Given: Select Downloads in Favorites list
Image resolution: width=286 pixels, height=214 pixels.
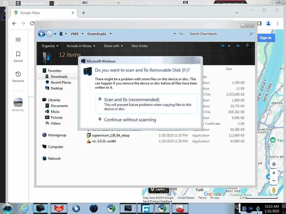Looking at the screenshot, I should (59, 77).
